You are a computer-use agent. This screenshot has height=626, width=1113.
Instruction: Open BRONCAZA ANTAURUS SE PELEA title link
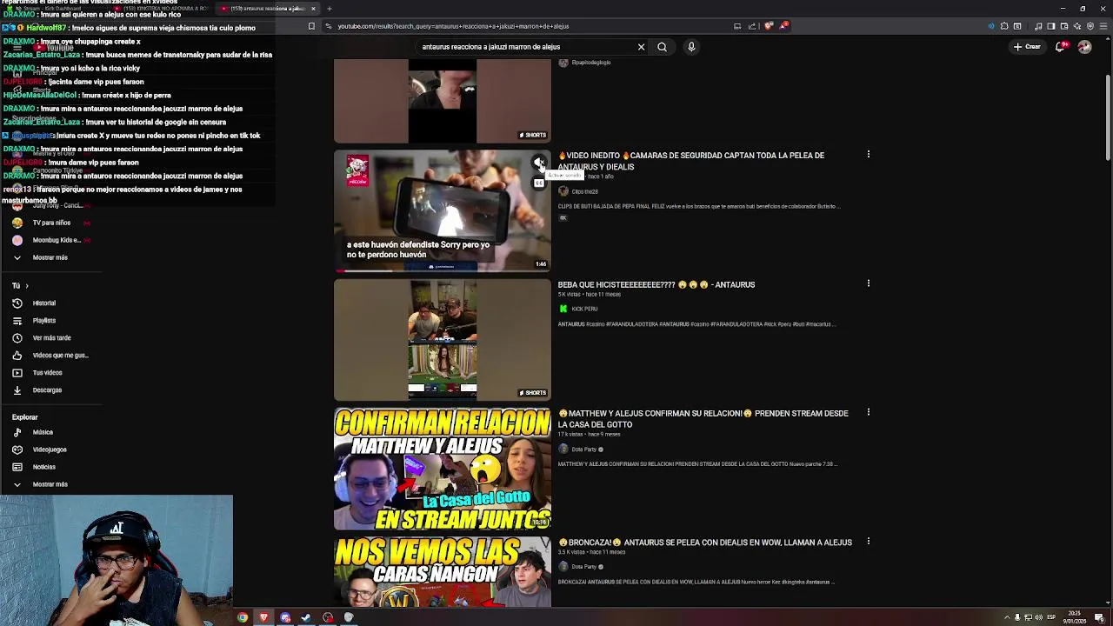[x=705, y=543]
